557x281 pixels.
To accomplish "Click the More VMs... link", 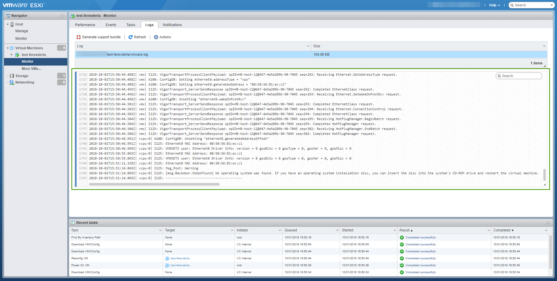I will point(31,68).
